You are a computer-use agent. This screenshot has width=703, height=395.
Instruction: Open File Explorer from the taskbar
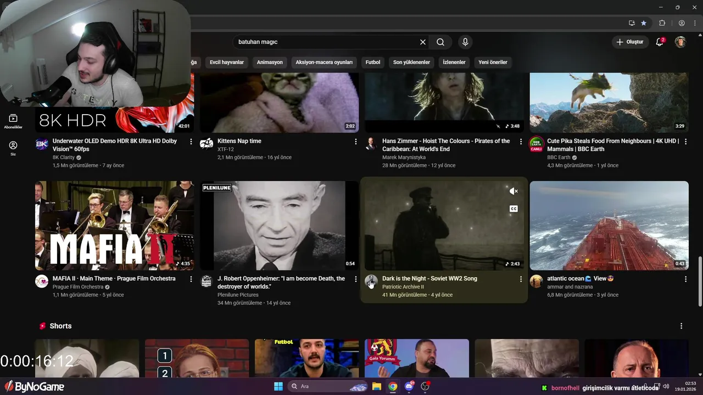pos(377,386)
